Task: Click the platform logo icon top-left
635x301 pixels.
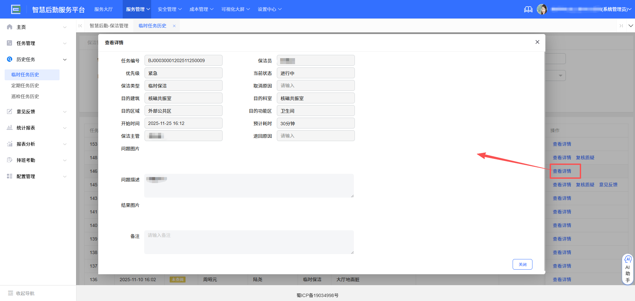Action: [16, 9]
